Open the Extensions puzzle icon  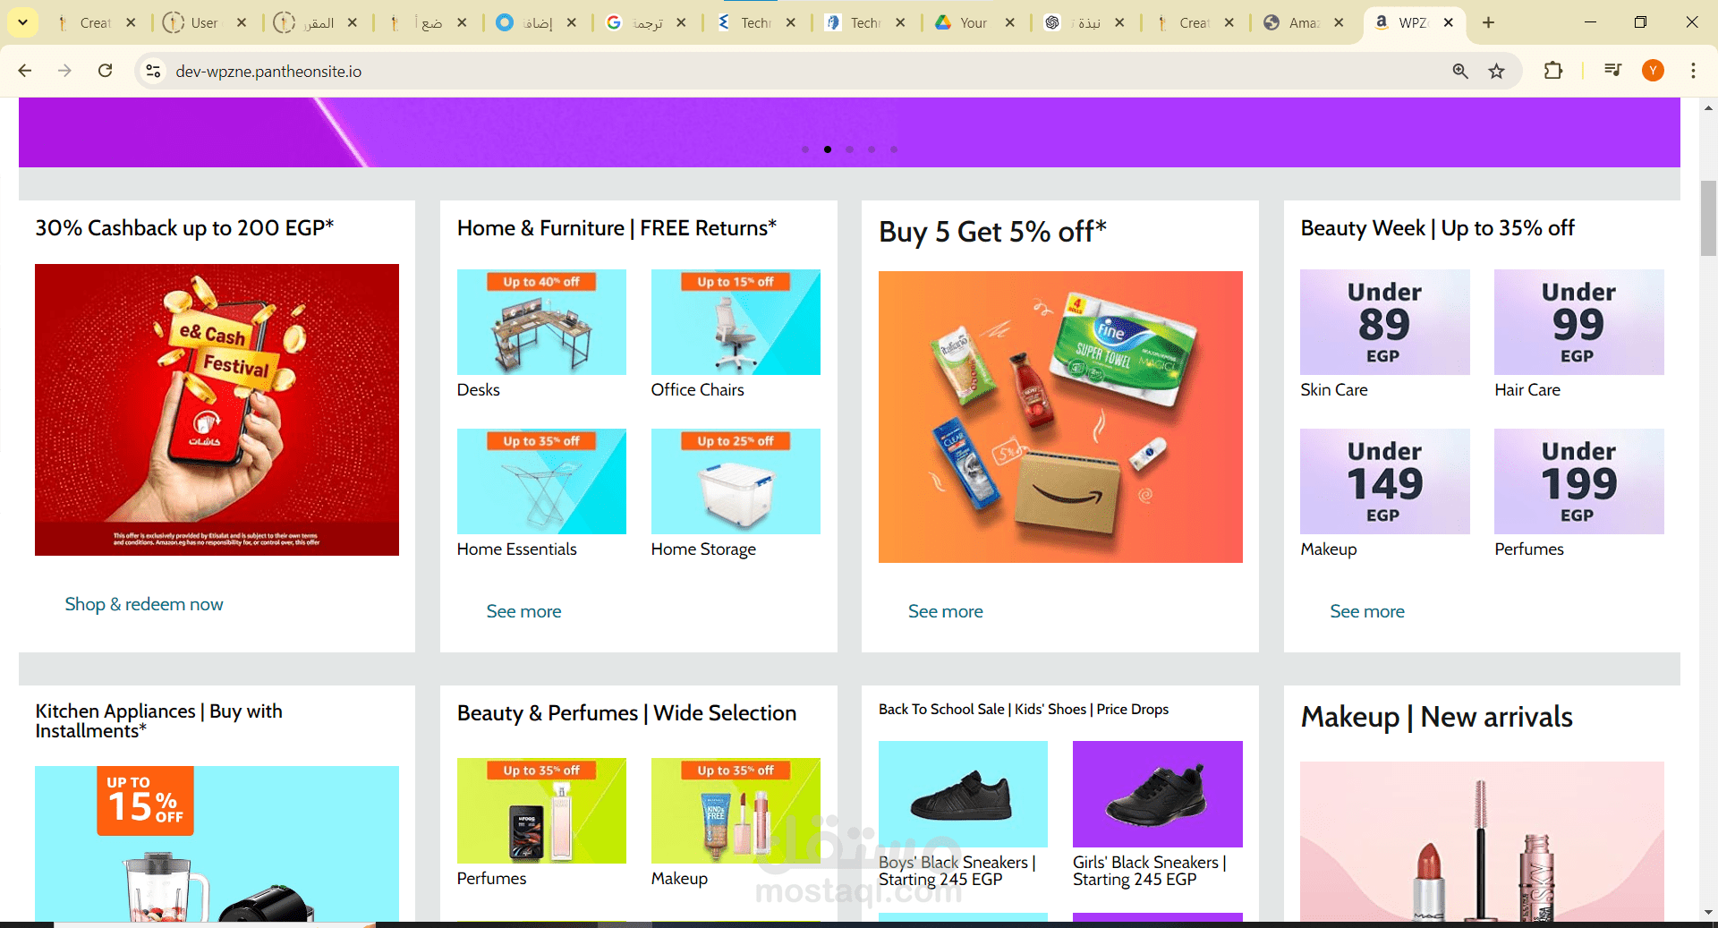[x=1553, y=71]
